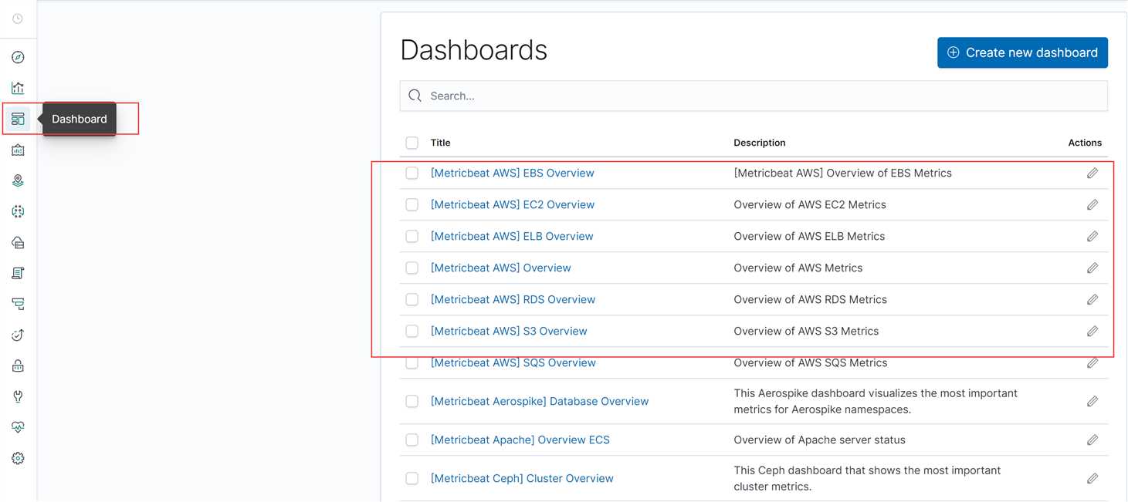Edit the Aerospike Database Overview via pencil icon
The width and height of the screenshot is (1128, 502).
pyautogui.click(x=1092, y=402)
